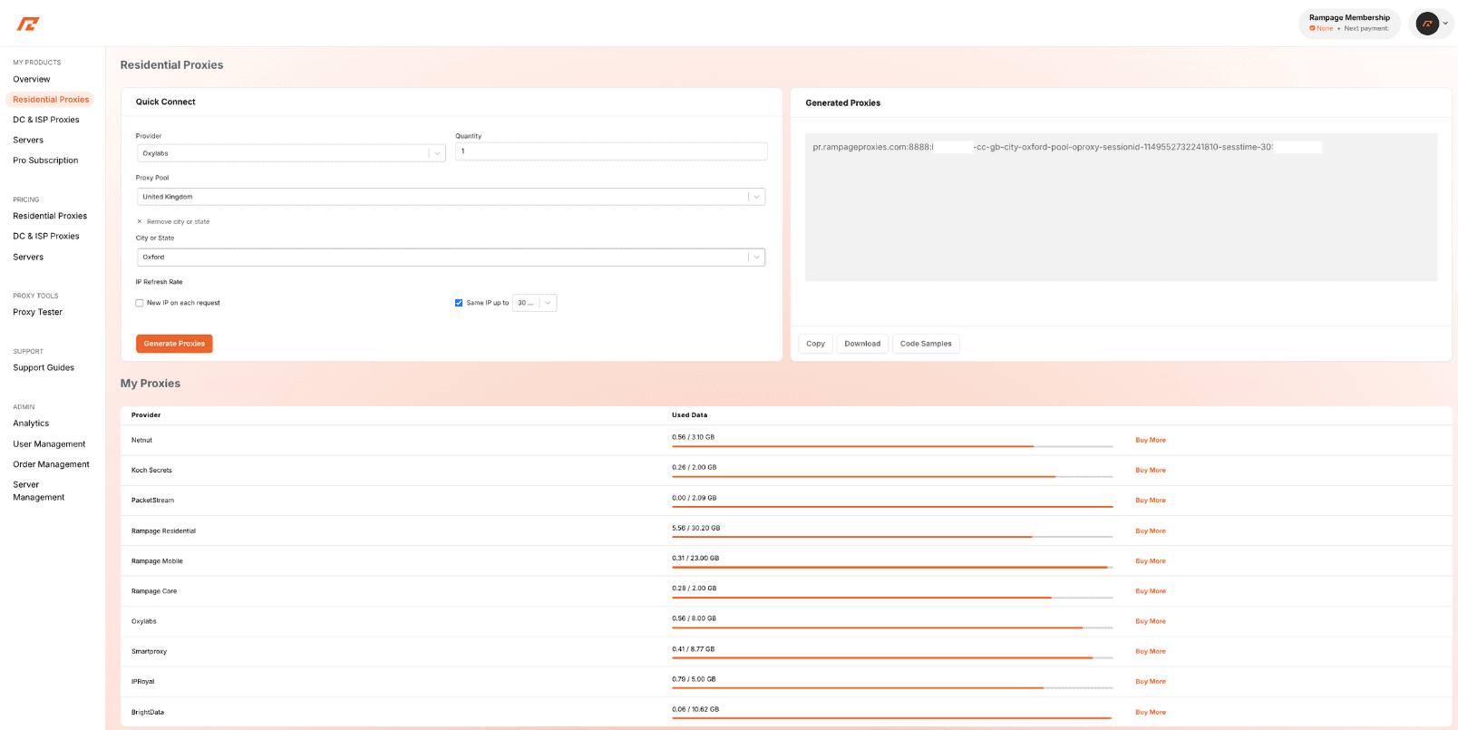Screen dimensions: 1458x730
Task: Open the Proxy Pool United Kingdom dropdown
Action: tap(451, 197)
